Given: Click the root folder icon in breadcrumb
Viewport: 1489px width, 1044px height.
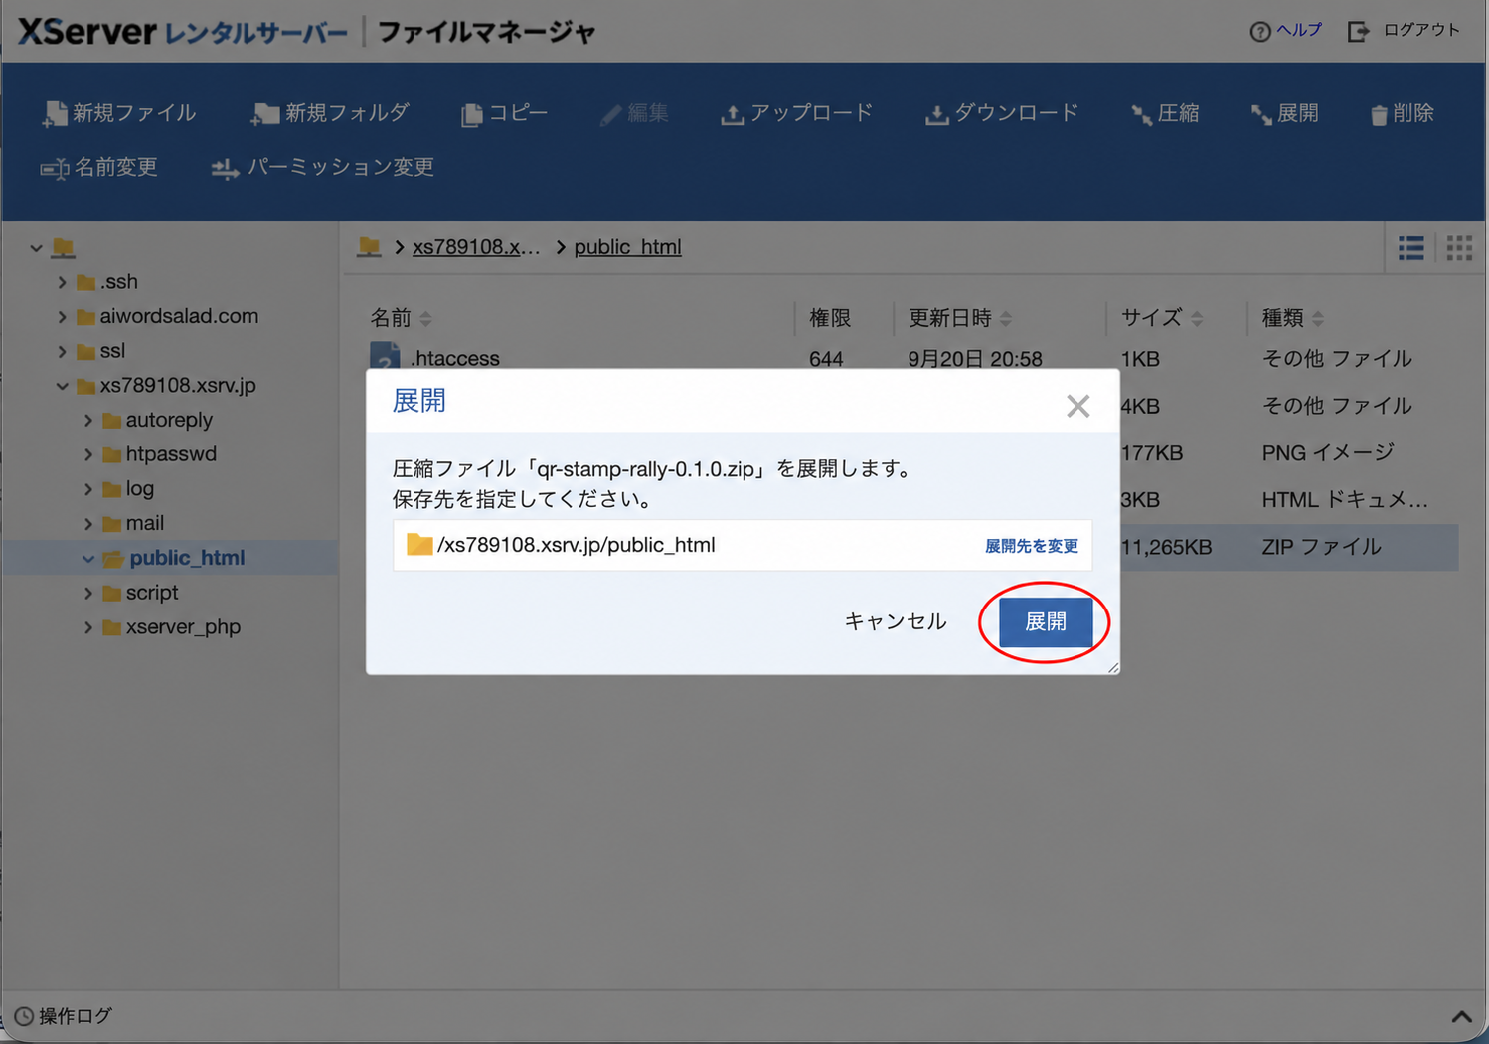Looking at the screenshot, I should click(370, 246).
